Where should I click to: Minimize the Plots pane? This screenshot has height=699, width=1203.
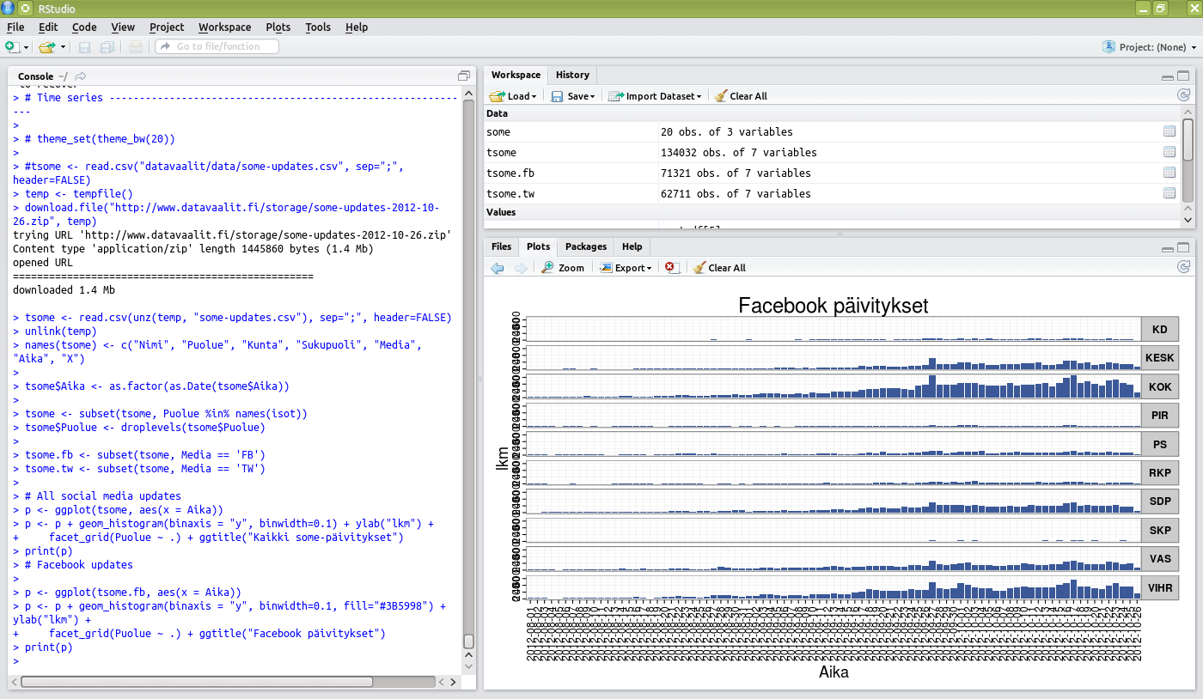click(1168, 248)
